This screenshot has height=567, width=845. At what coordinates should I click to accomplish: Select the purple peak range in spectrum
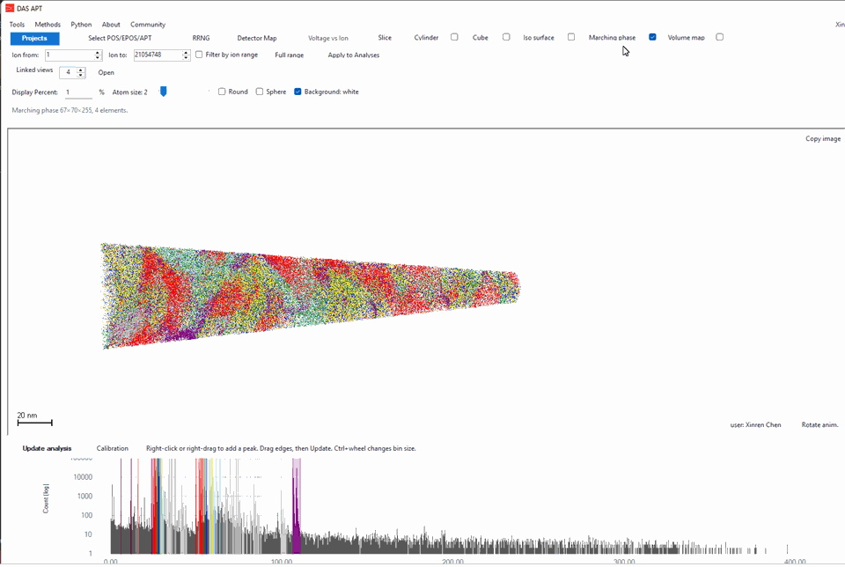(297, 505)
